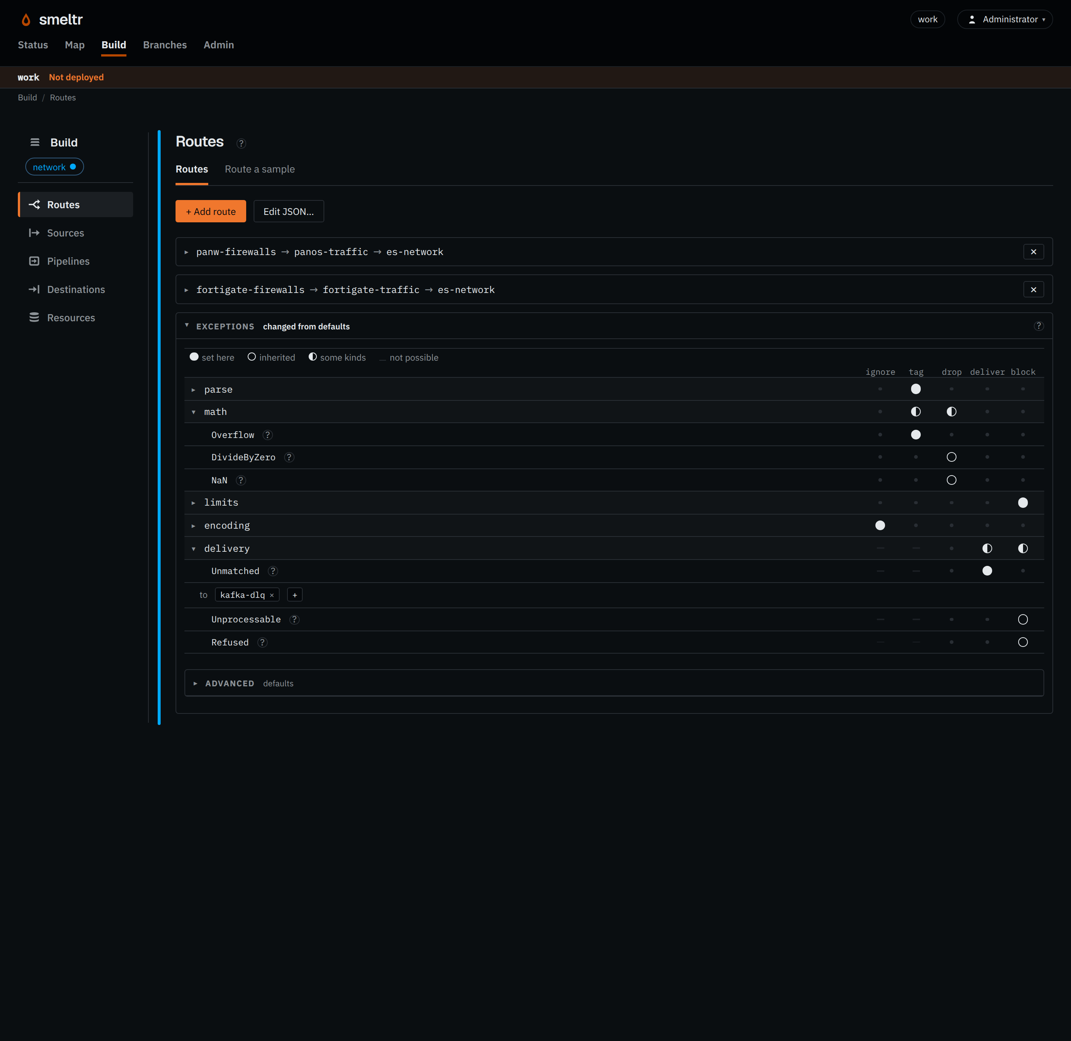
Task: Remove the fortigate-firewalls route
Action: (1033, 290)
